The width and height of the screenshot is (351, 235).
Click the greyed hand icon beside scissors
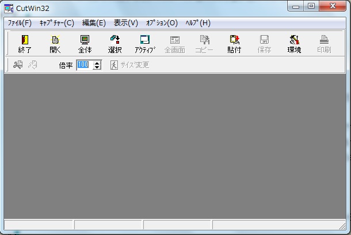pos(33,65)
